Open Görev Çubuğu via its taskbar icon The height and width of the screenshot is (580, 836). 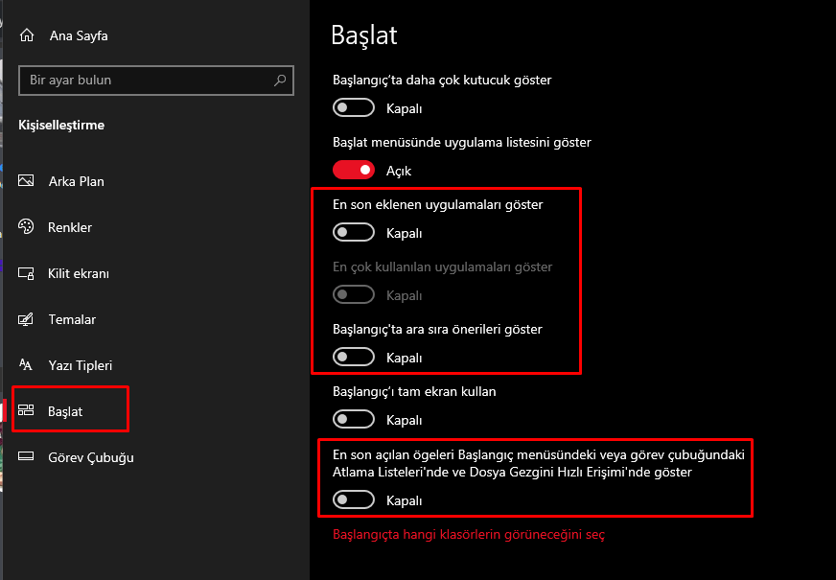click(26, 457)
